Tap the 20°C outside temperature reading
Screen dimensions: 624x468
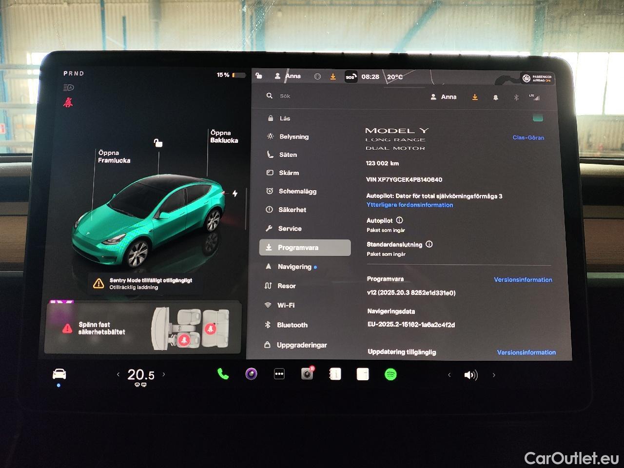(395, 77)
